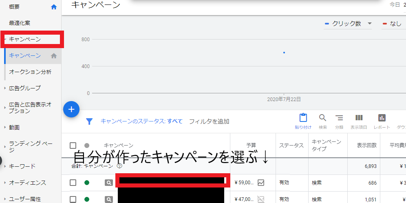
Task: Click the blue data point on the chart
Action: click(x=284, y=53)
